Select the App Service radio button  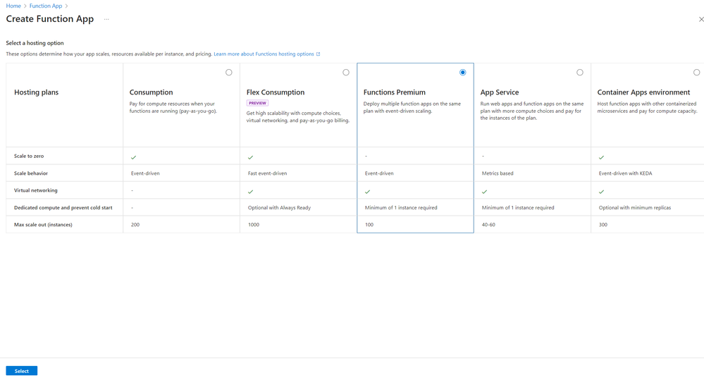coord(580,73)
